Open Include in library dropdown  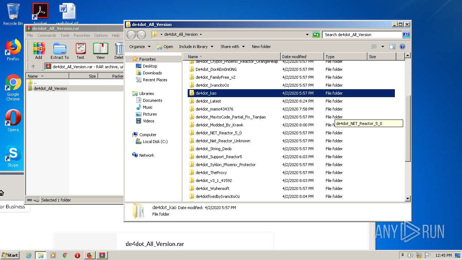[x=196, y=47]
